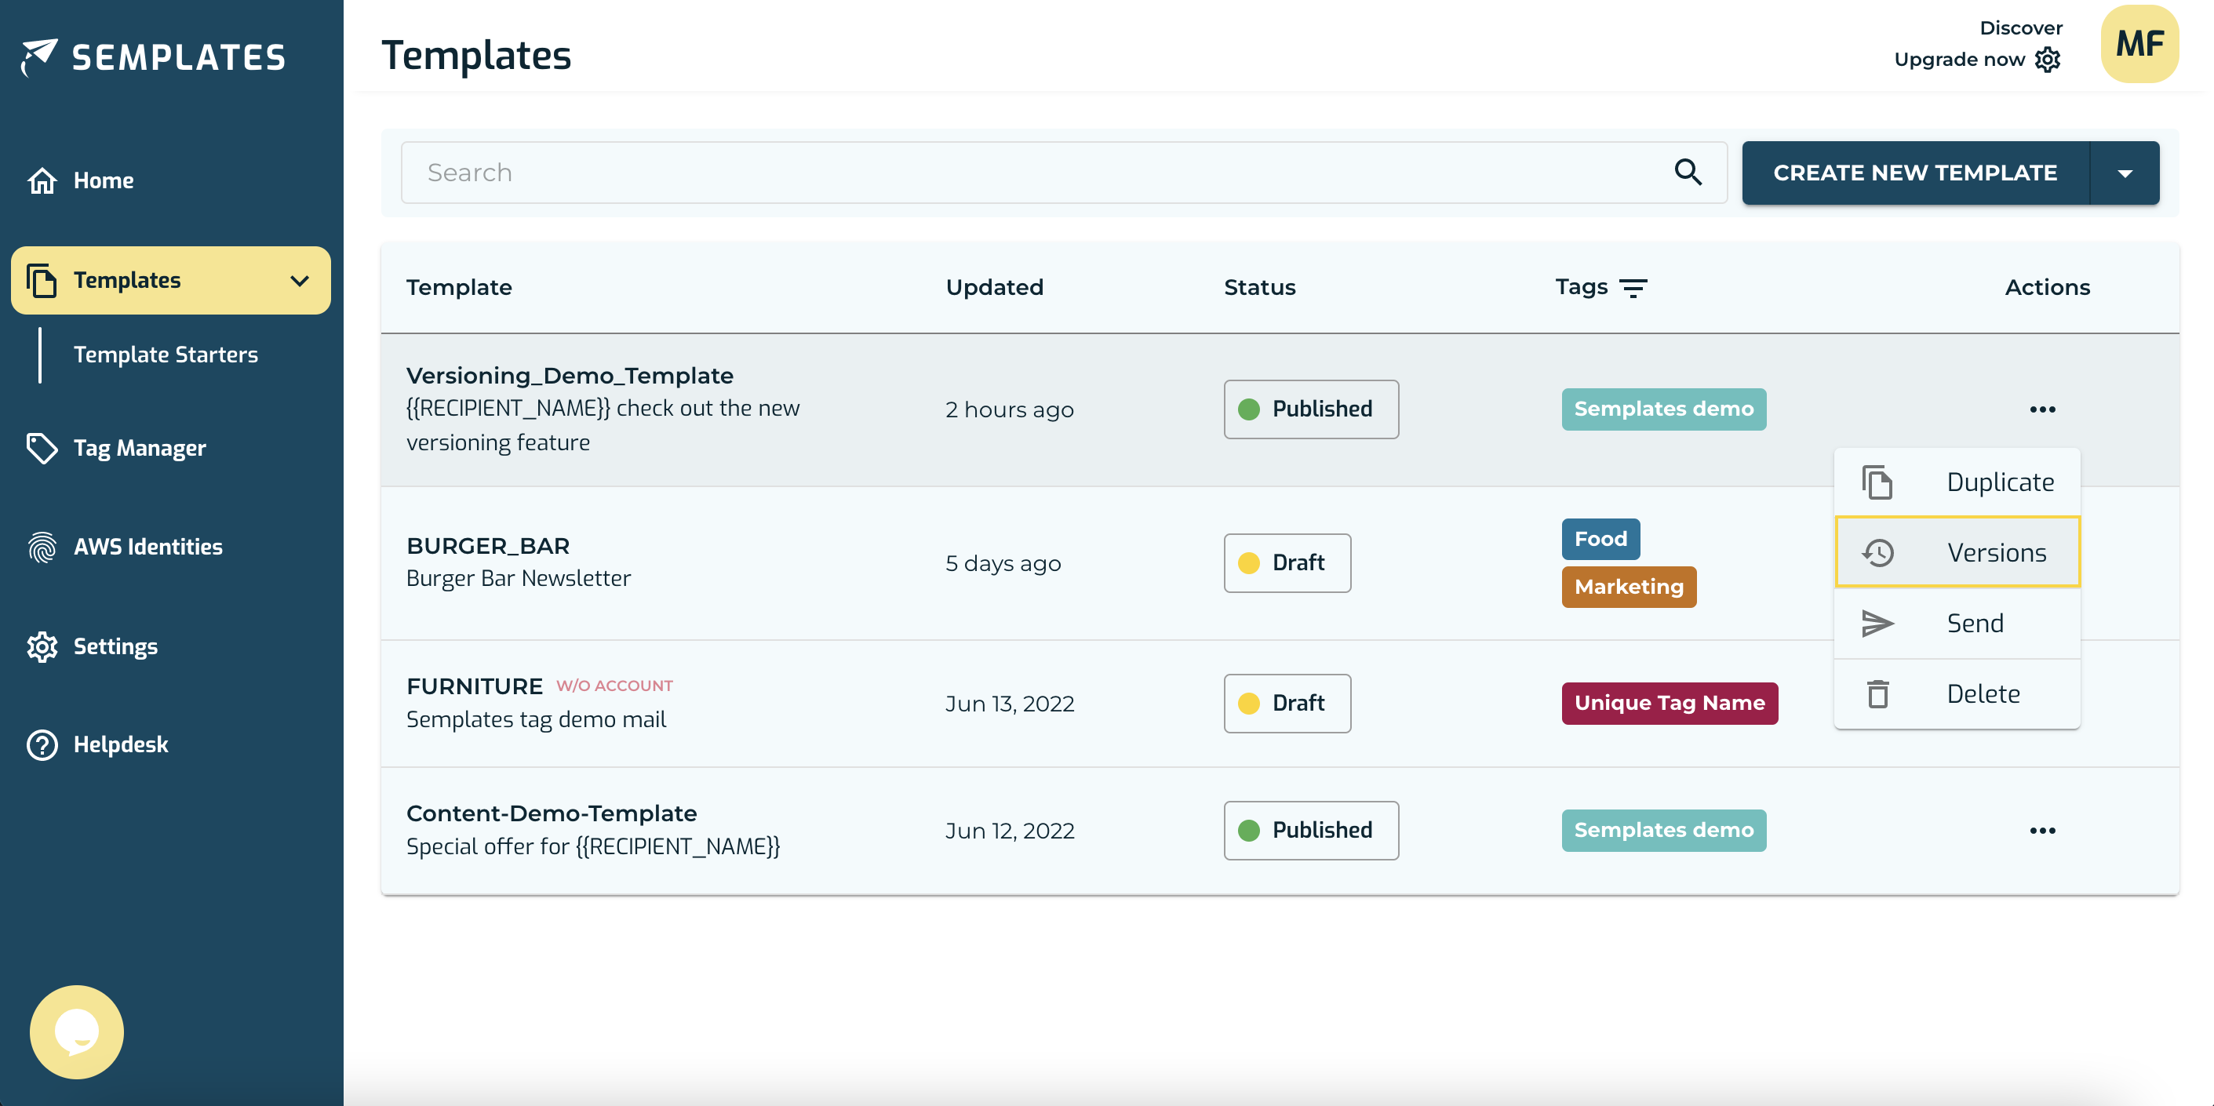This screenshot has width=2214, height=1106.
Task: Open the MF user avatar menu
Action: coord(2139,44)
